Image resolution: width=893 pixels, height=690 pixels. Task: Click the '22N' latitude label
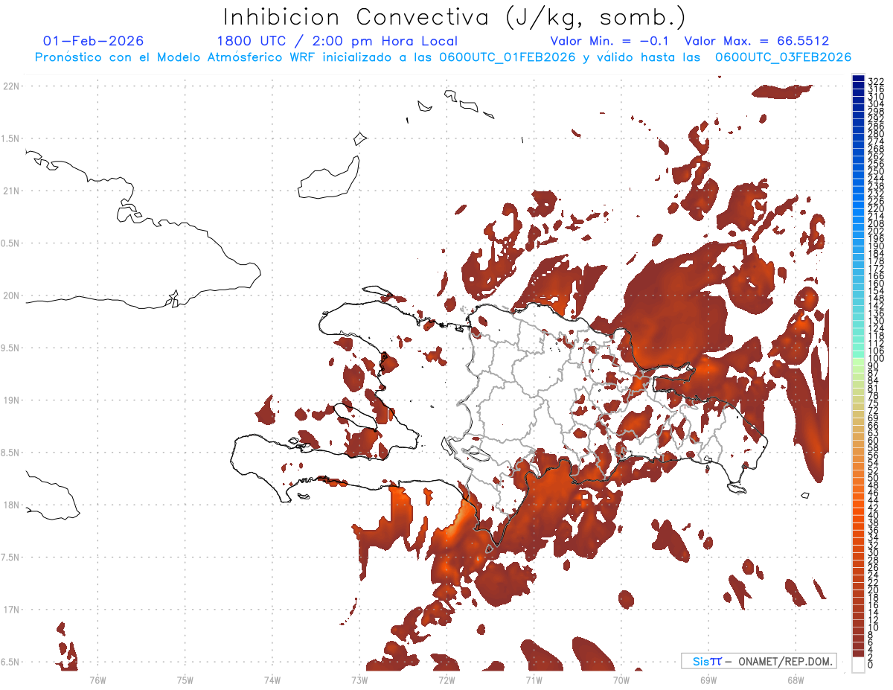(x=11, y=86)
